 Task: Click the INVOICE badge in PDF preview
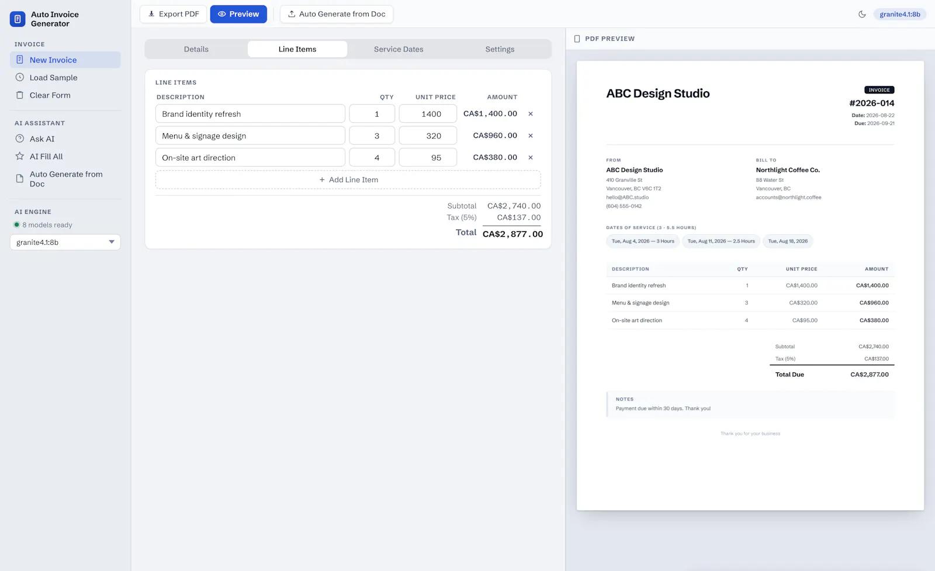(879, 90)
